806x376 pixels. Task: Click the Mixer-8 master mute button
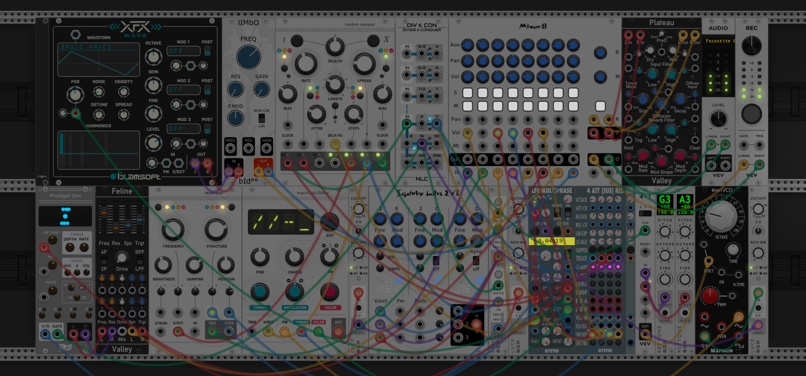coord(600,106)
